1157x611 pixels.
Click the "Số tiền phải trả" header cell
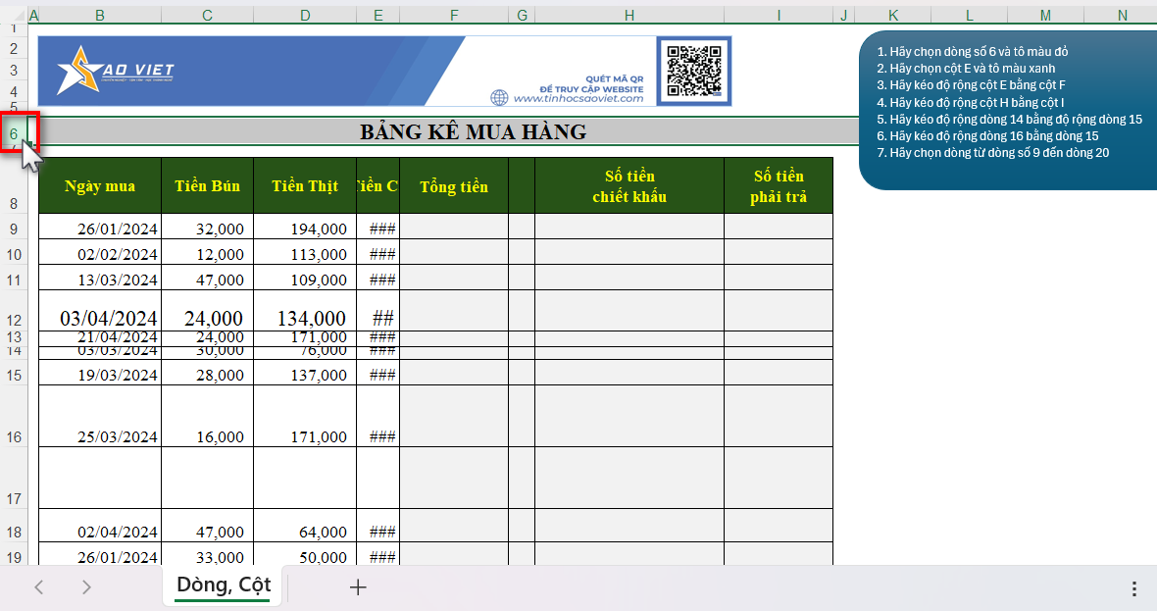(x=778, y=186)
